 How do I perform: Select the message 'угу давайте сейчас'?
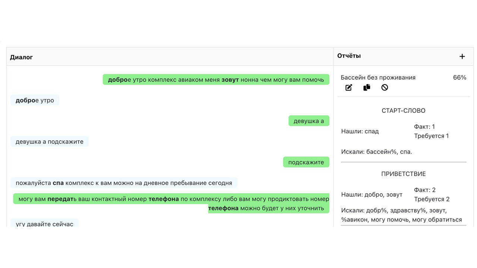[44, 223]
